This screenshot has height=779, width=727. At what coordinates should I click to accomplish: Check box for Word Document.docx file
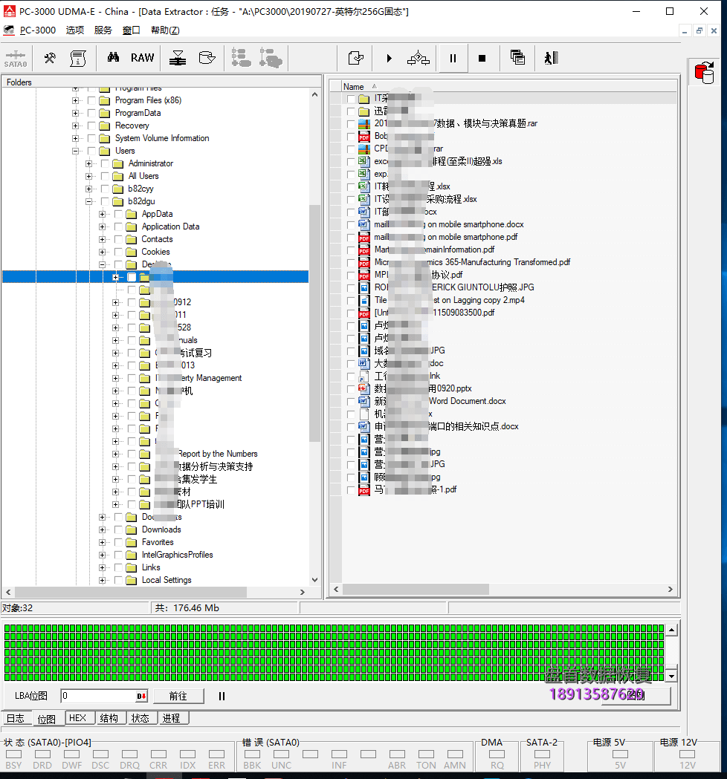point(351,402)
